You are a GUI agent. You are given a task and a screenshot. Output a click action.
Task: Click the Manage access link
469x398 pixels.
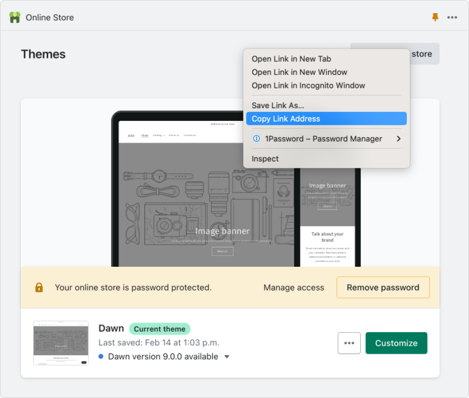point(294,288)
